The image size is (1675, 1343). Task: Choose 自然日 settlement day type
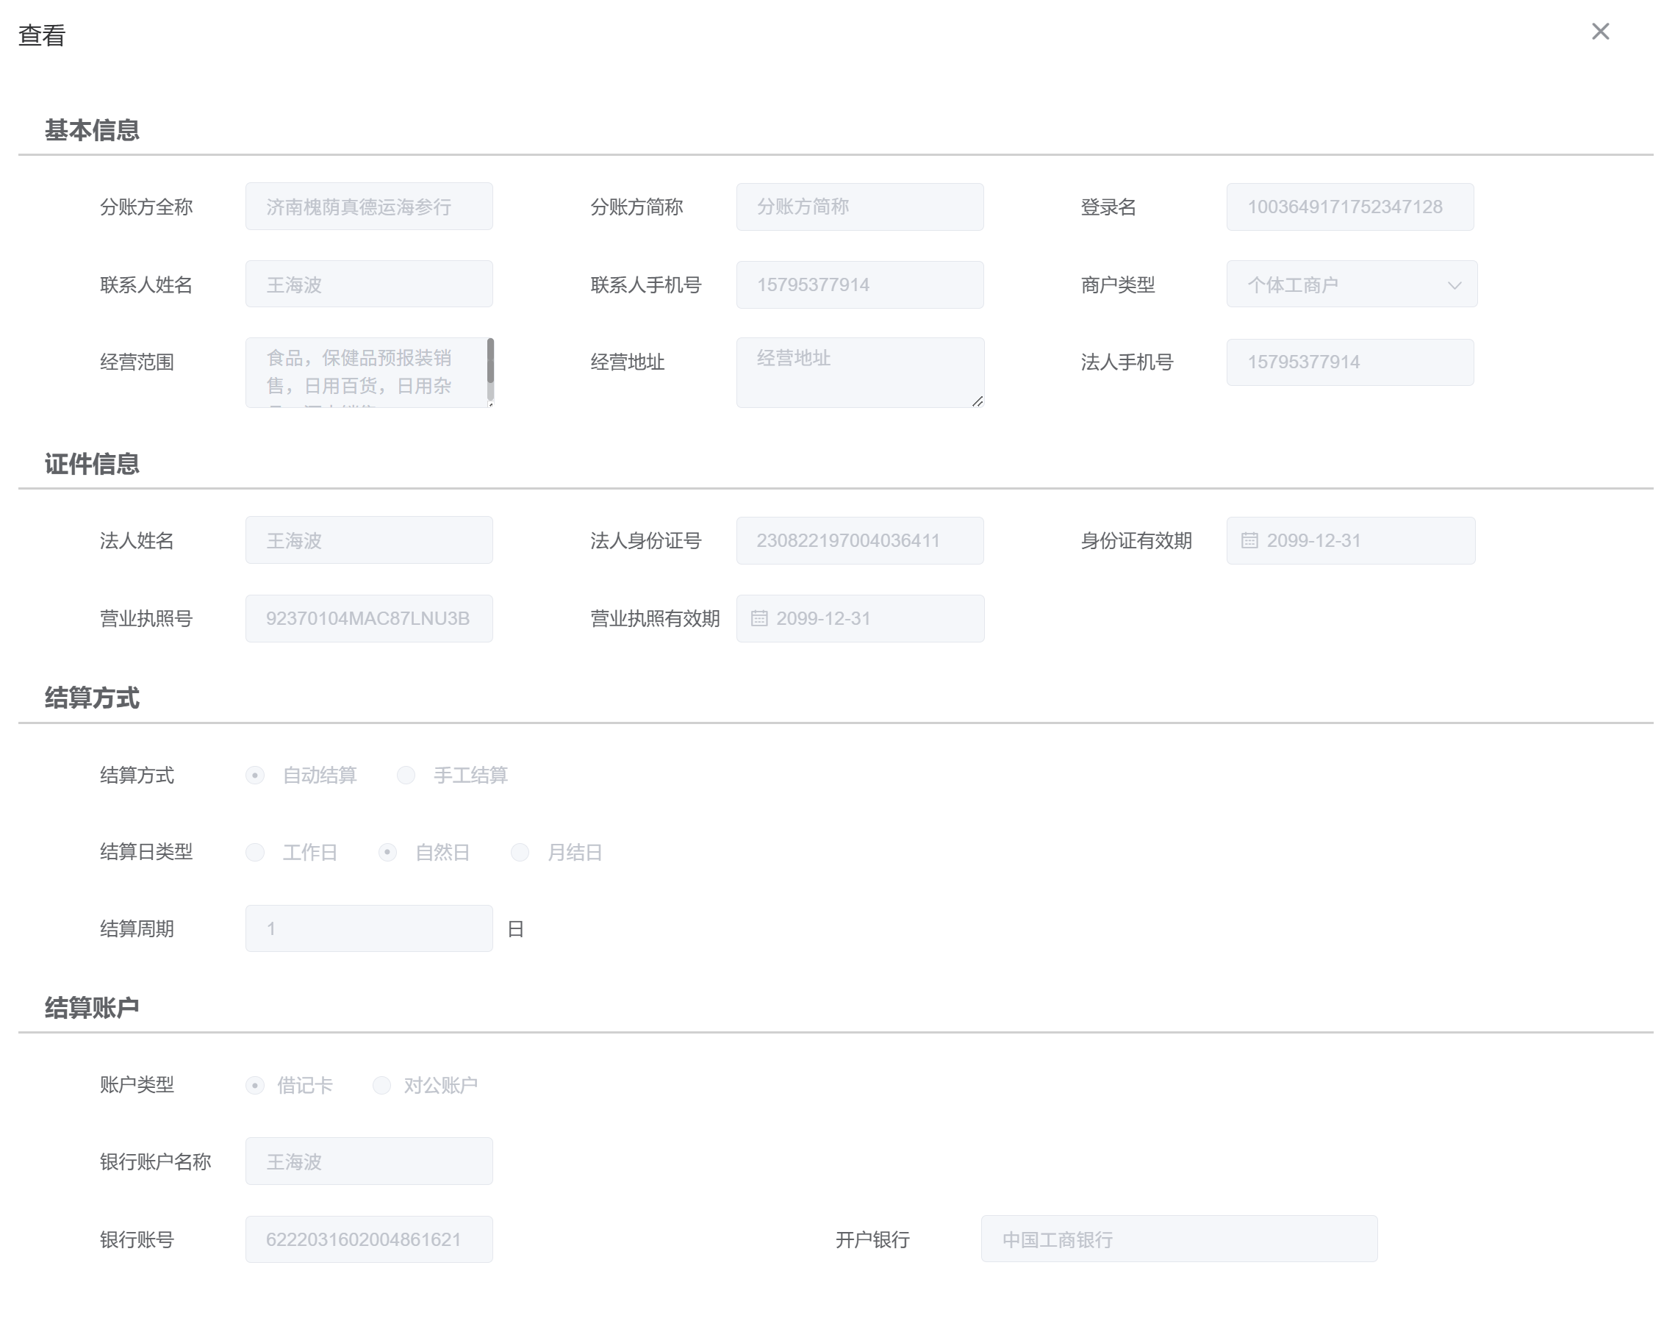[x=387, y=852]
